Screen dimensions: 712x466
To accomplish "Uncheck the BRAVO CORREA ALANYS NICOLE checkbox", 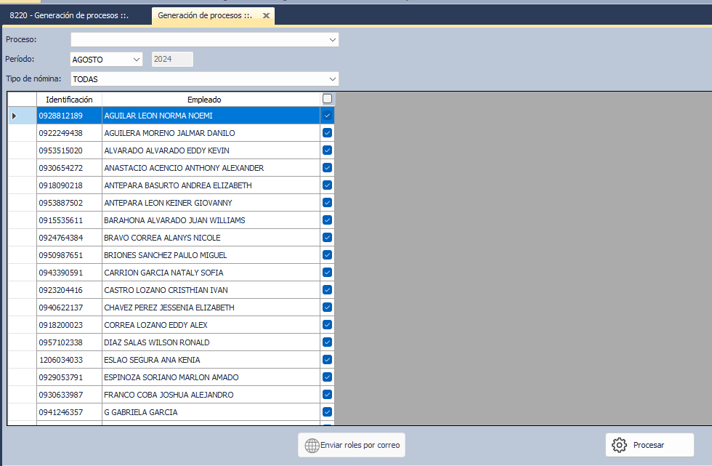I will (x=327, y=238).
